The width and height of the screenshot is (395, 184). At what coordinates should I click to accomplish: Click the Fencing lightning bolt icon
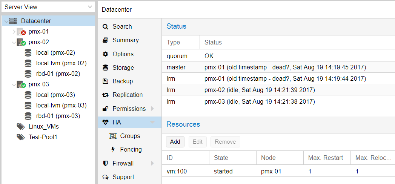coord(113,150)
